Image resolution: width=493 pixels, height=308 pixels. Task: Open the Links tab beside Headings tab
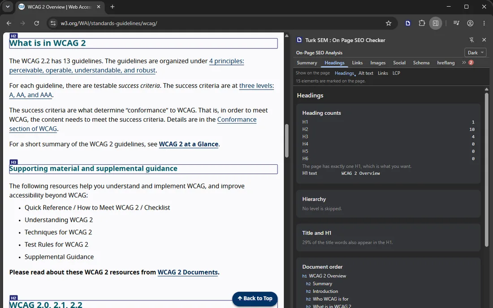coord(357,63)
